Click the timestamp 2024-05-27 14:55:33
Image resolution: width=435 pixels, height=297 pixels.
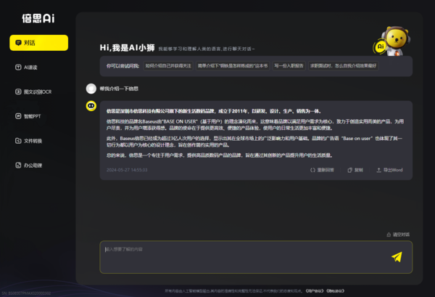tap(127, 170)
